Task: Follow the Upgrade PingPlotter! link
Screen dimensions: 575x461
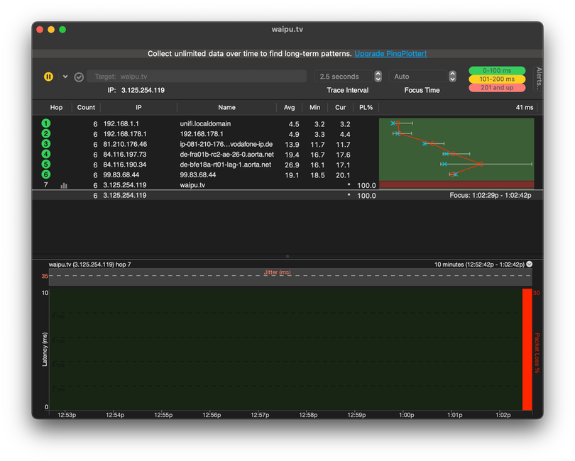Action: pos(390,53)
